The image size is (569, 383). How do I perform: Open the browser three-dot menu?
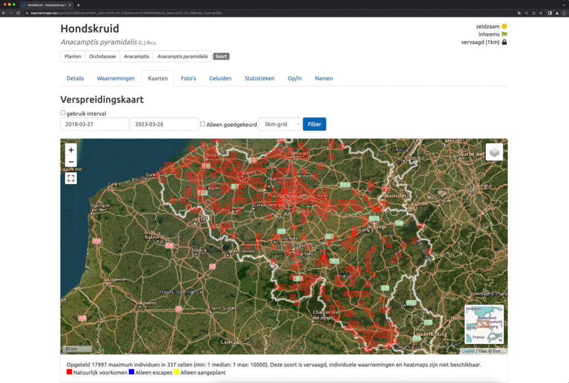[x=565, y=13]
